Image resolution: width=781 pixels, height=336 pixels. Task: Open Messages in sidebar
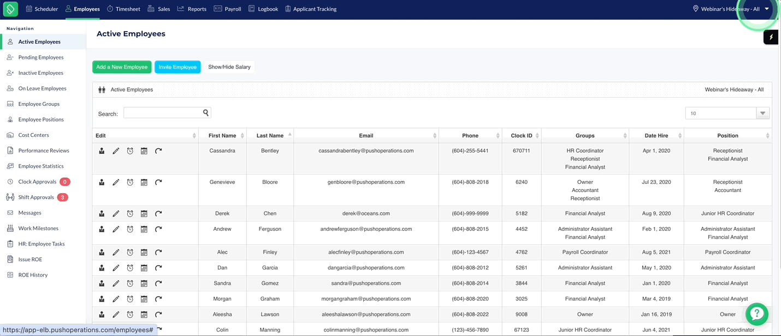click(x=30, y=213)
